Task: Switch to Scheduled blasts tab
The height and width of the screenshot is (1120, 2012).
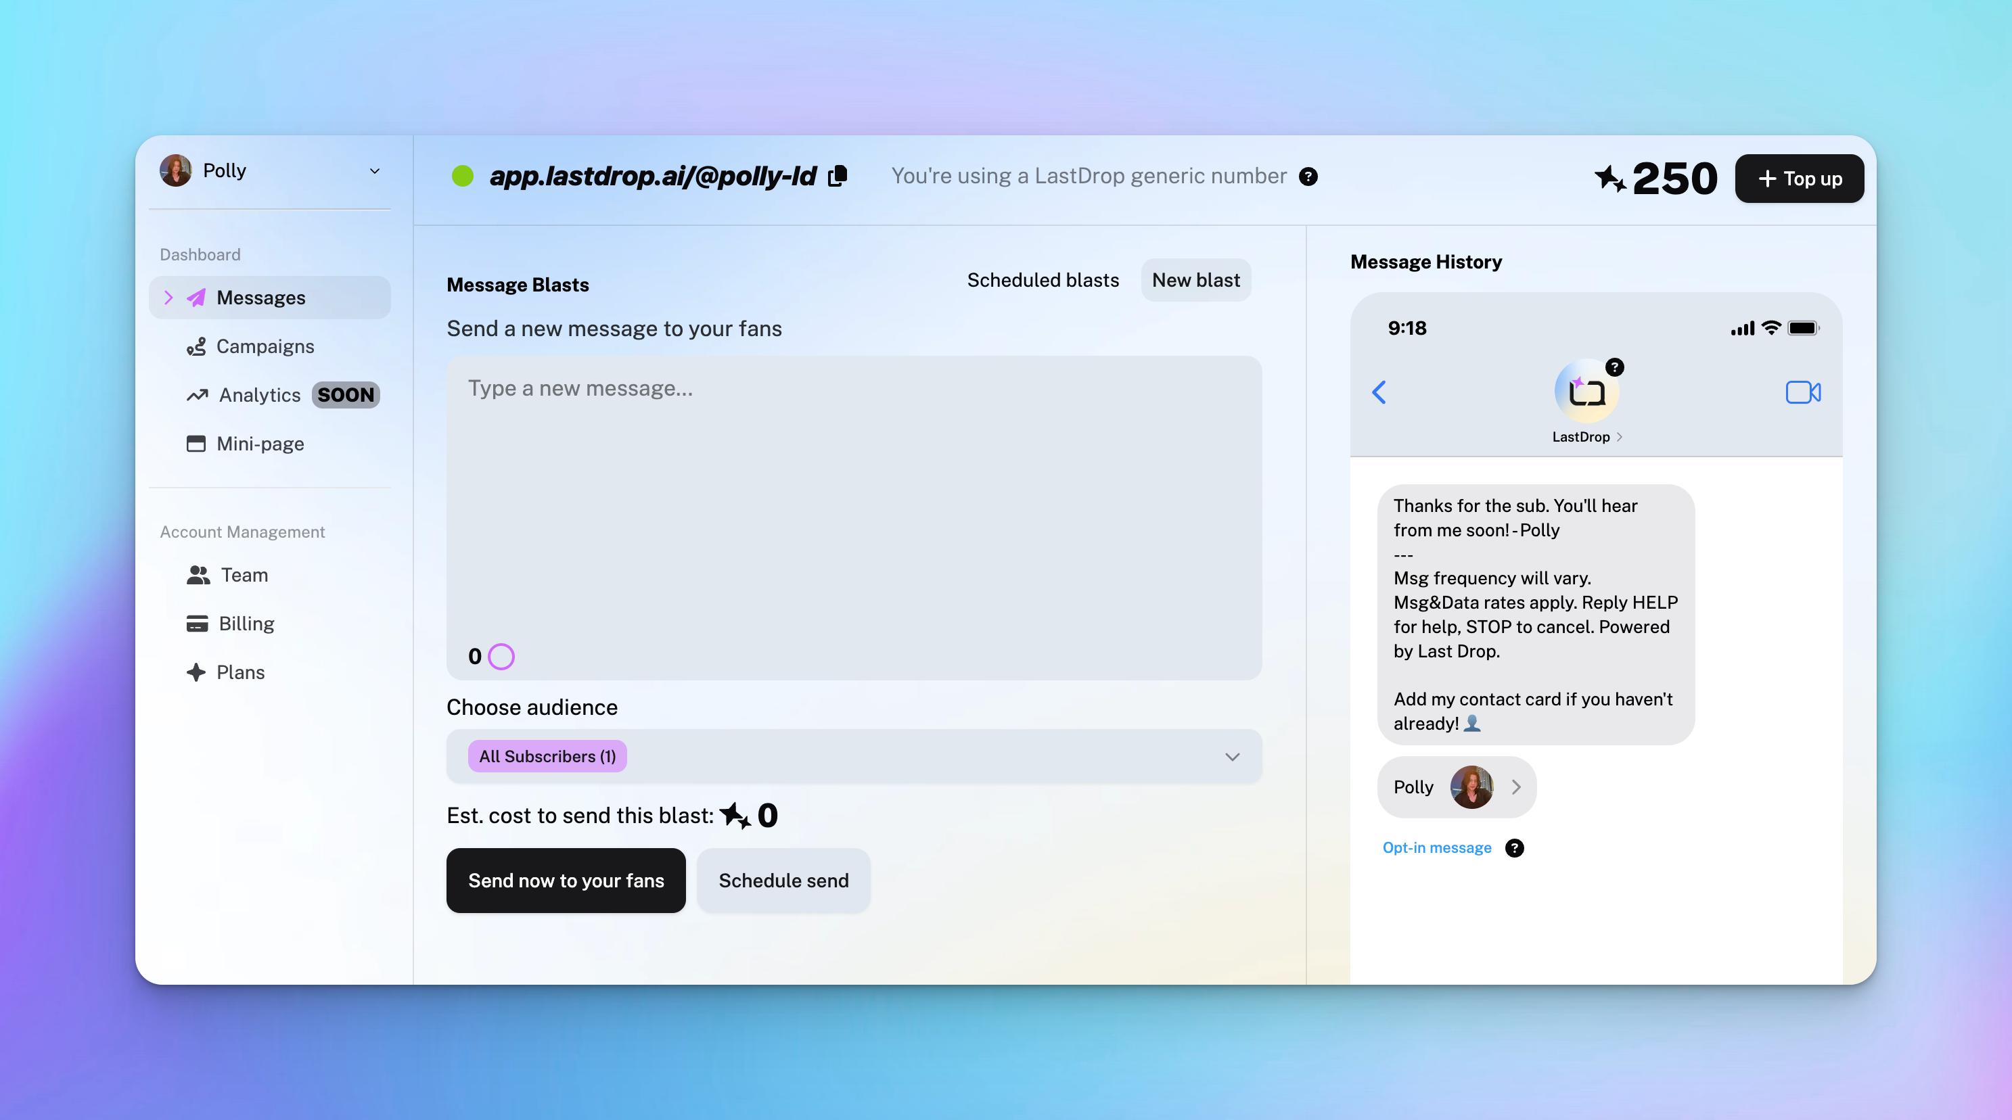Action: [1042, 281]
